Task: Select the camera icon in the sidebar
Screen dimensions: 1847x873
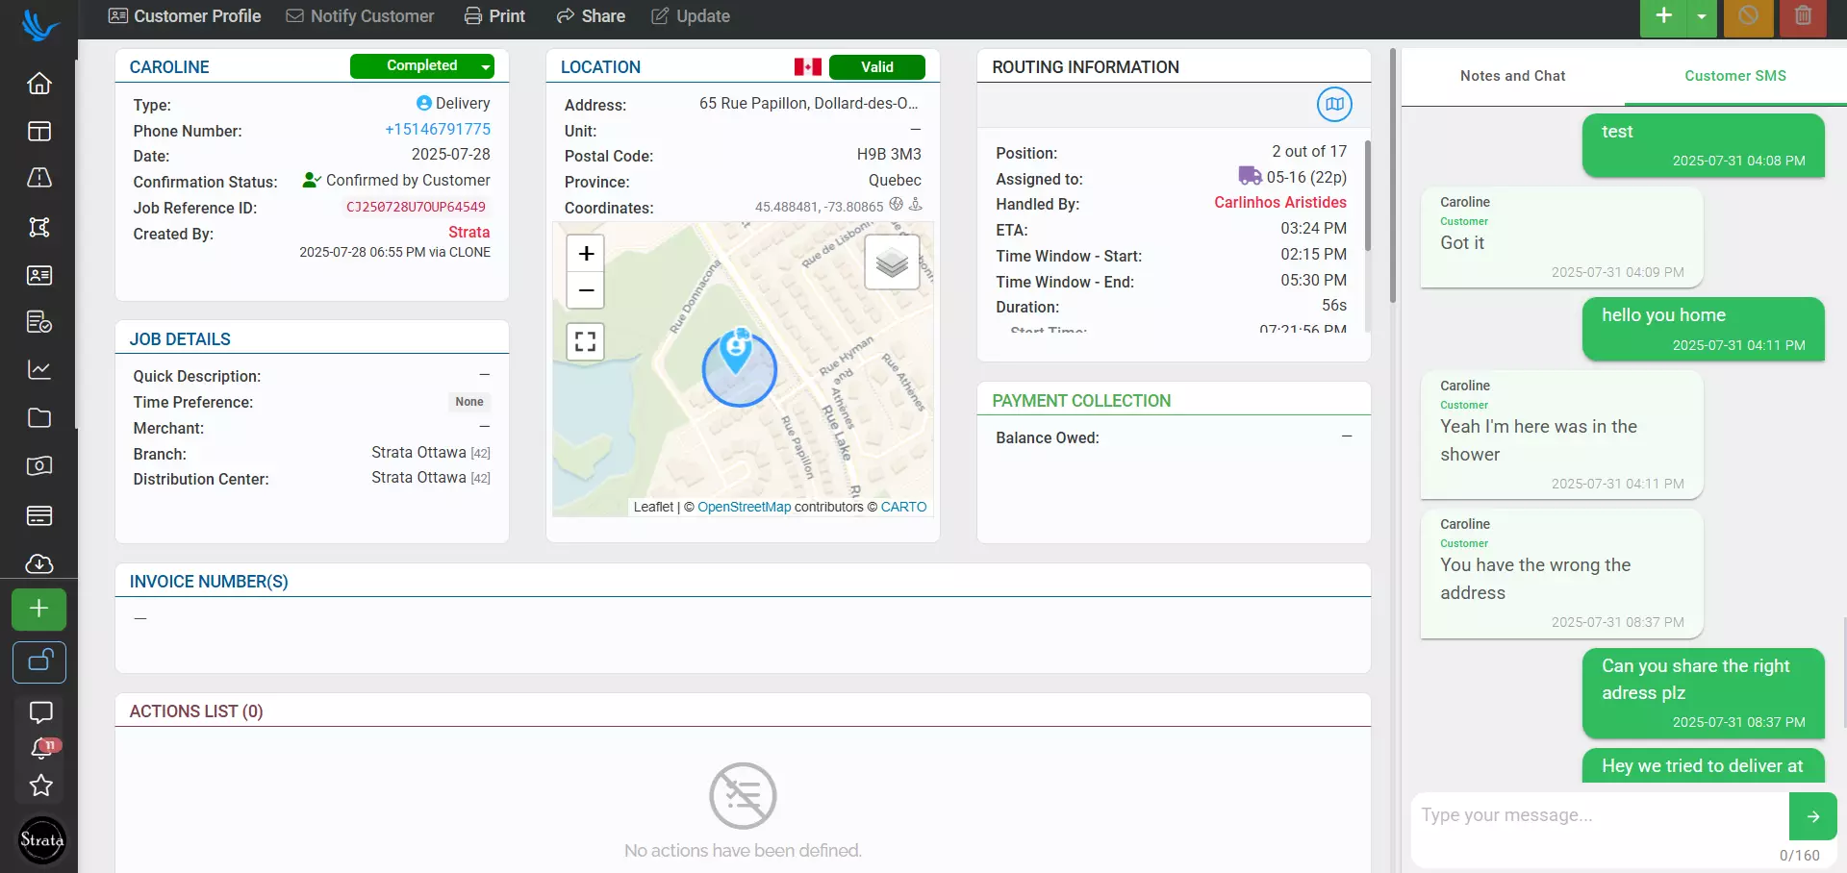Action: pos(38,465)
